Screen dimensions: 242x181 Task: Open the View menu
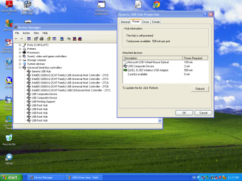[x=36, y=33]
